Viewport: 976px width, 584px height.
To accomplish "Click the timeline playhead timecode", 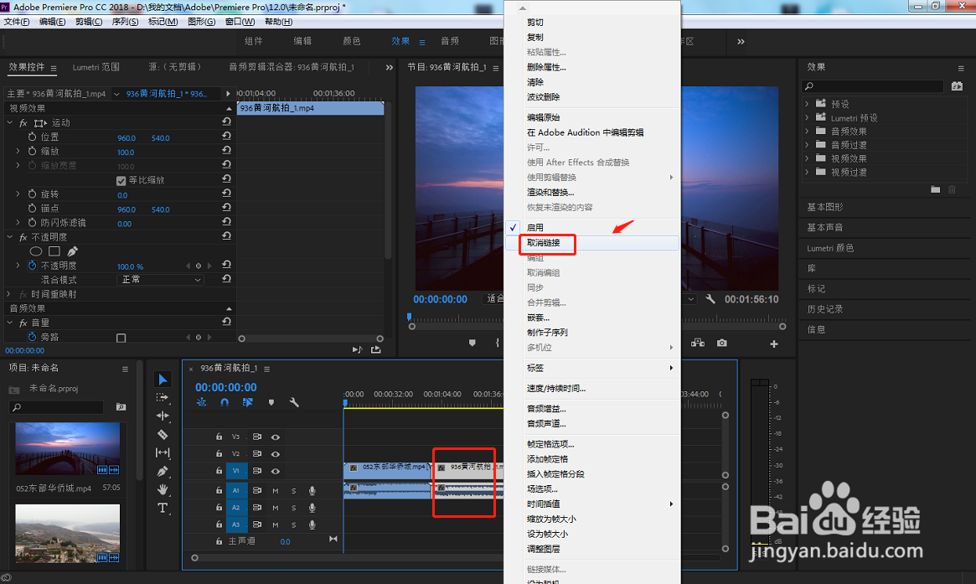I will (x=226, y=387).
